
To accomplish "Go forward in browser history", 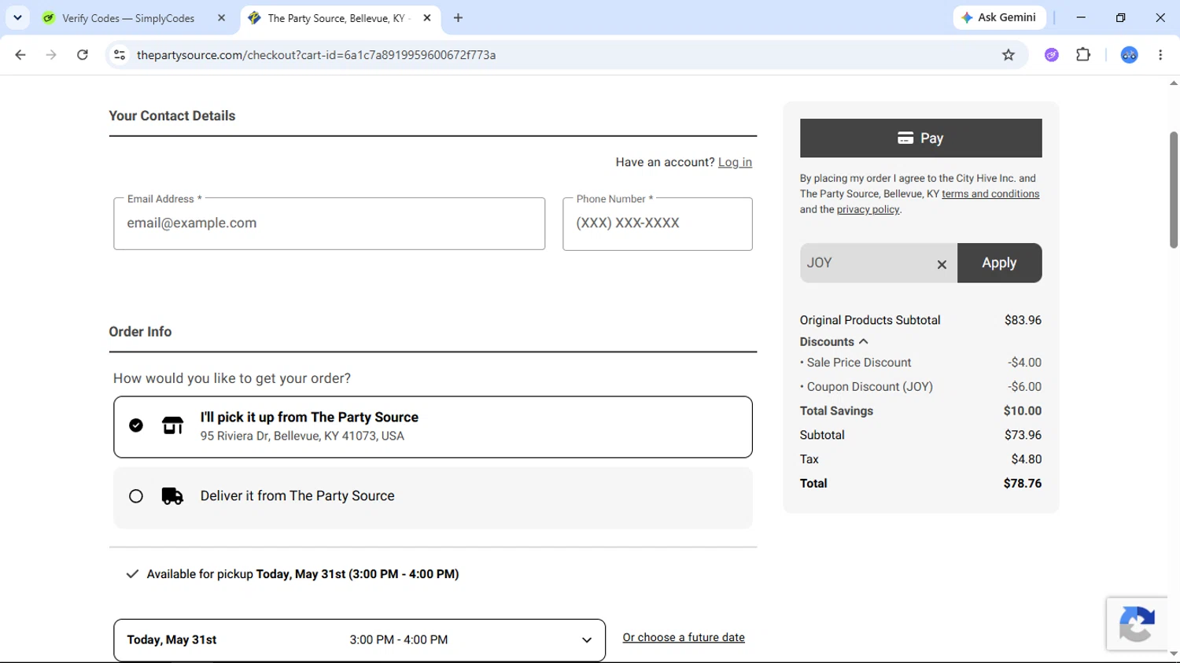I will tap(51, 55).
